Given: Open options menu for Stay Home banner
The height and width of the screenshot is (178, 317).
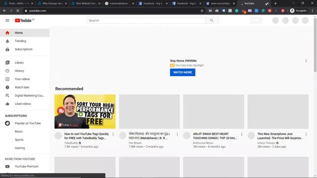Looking at the screenshot, I should click(306, 61).
